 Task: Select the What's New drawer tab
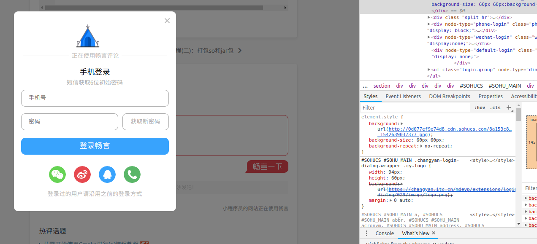(x=415, y=233)
